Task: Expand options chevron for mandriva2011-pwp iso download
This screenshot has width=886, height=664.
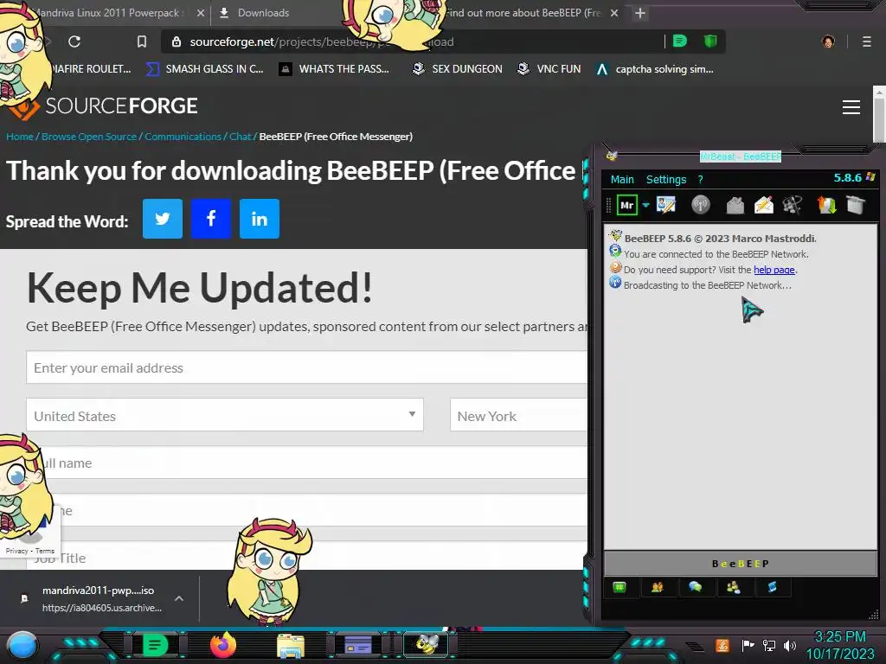Action: [x=178, y=598]
